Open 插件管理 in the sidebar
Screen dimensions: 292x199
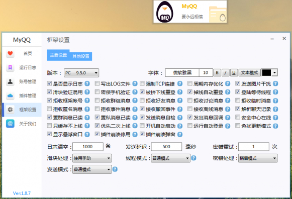click(x=22, y=95)
